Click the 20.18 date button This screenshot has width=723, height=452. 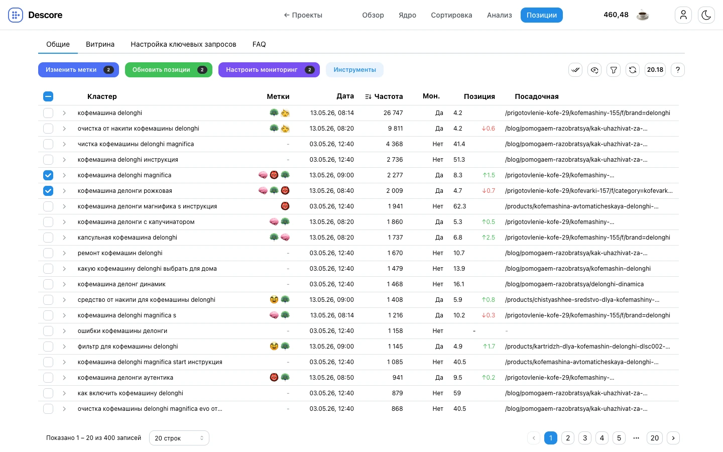coord(655,70)
